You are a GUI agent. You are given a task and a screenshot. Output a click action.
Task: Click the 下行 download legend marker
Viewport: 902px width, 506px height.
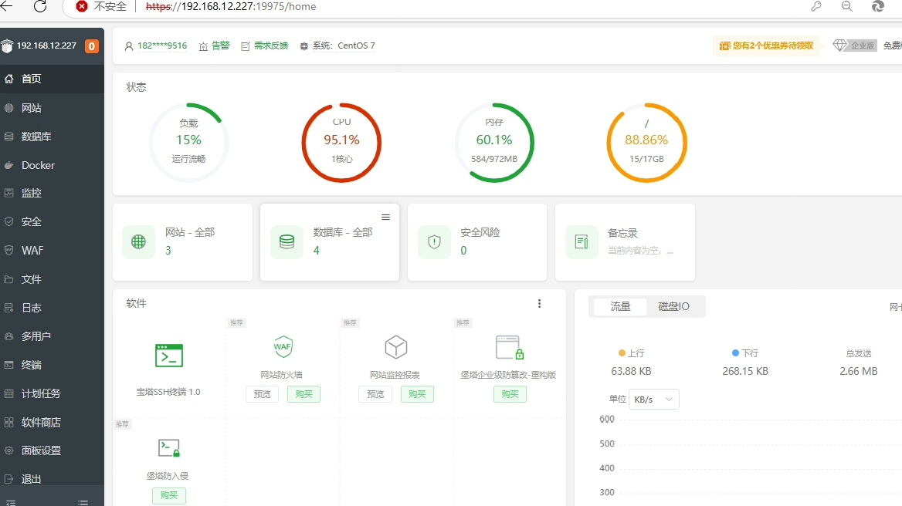[735, 353]
